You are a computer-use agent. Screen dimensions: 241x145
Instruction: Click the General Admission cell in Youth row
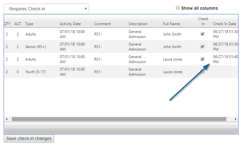coord(137,72)
